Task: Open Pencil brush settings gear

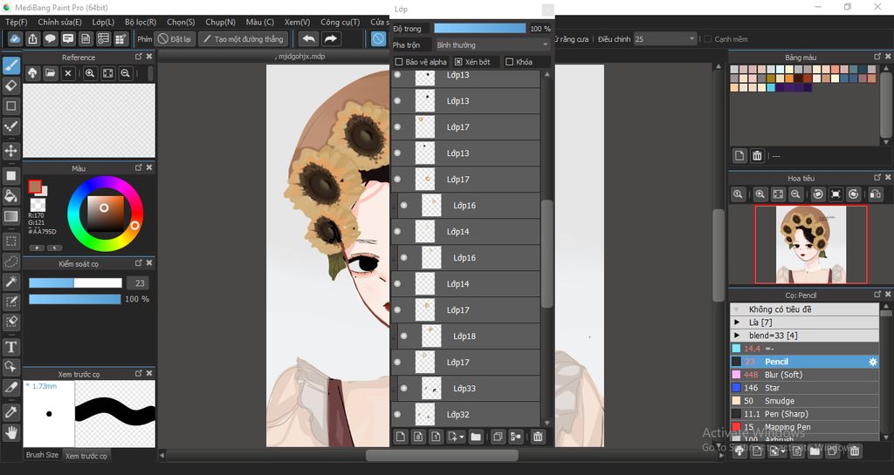Action: (872, 362)
